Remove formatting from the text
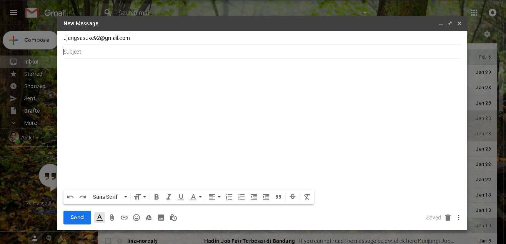This screenshot has height=244, width=506. 307,197
